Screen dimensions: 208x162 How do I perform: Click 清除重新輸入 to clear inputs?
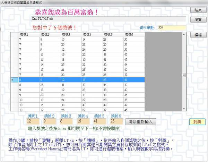coord(140,122)
